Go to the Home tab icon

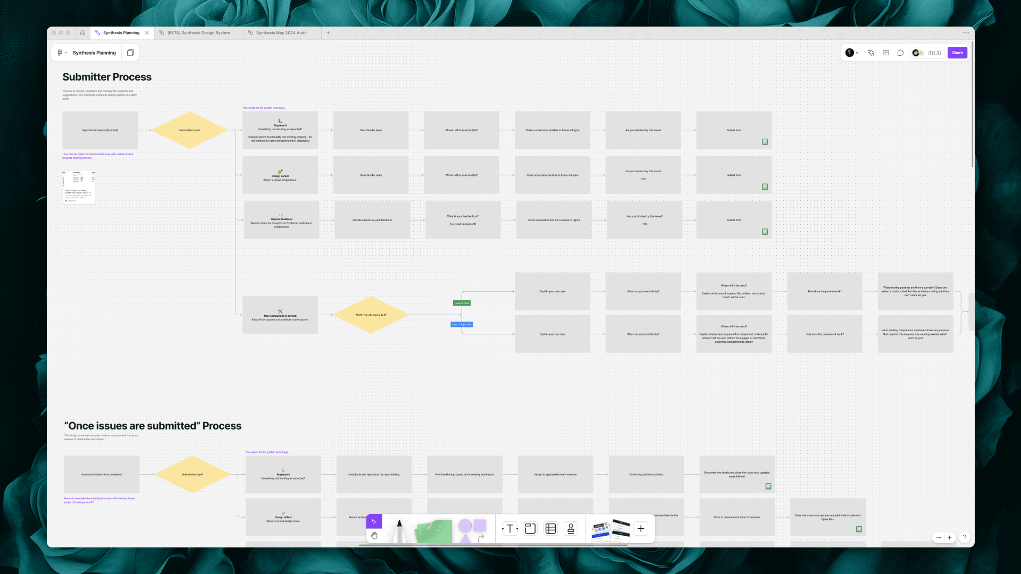click(82, 33)
